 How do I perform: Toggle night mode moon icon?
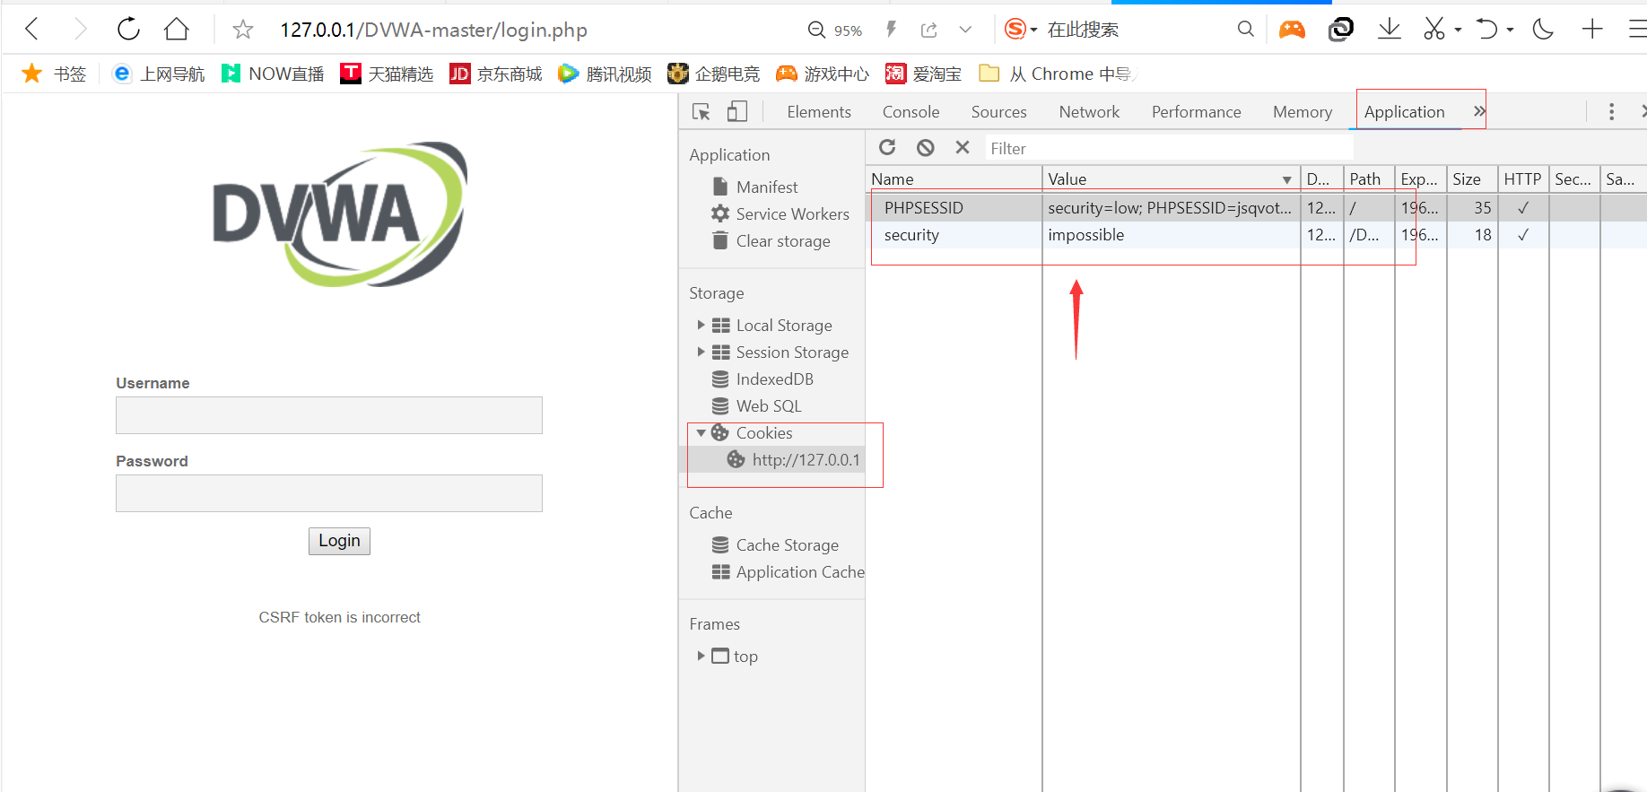(1543, 30)
